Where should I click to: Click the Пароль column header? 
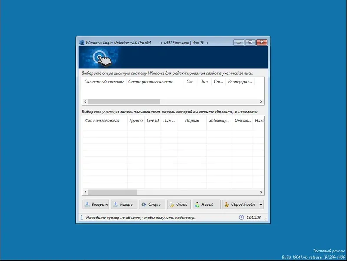click(192, 121)
